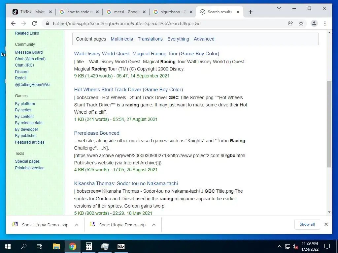Open the tab search chevron
This screenshot has width=338, height=253.
279,8
